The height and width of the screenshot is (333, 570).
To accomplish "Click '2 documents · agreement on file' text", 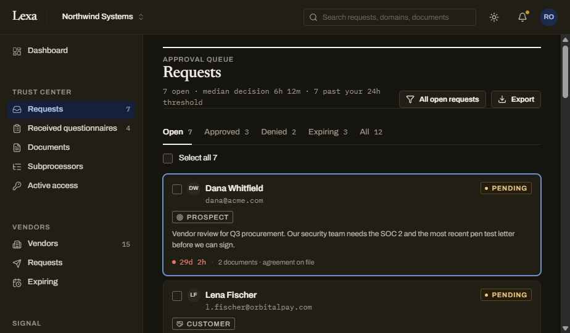I will point(266,263).
